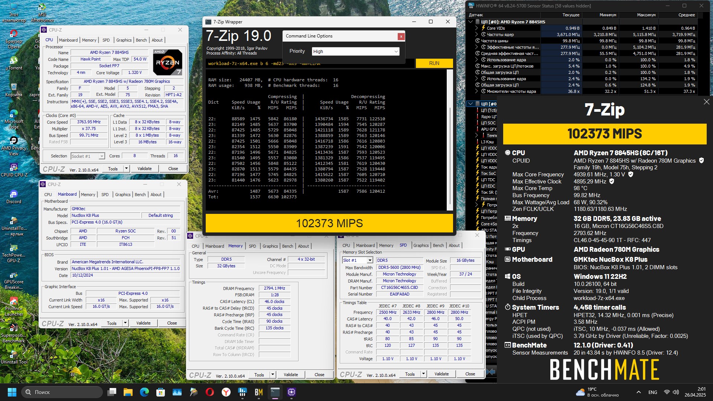713x401 pixels.
Task: Open Tools dropdown arrow in CPU-Z SPD window
Action: [x=423, y=374]
